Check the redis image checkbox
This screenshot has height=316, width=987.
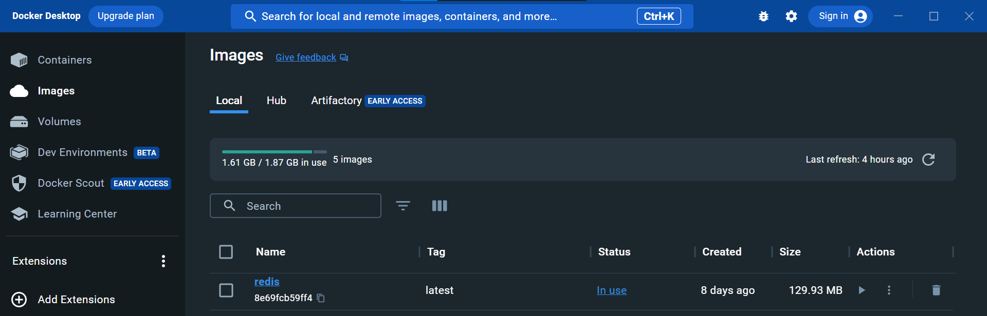coord(226,290)
